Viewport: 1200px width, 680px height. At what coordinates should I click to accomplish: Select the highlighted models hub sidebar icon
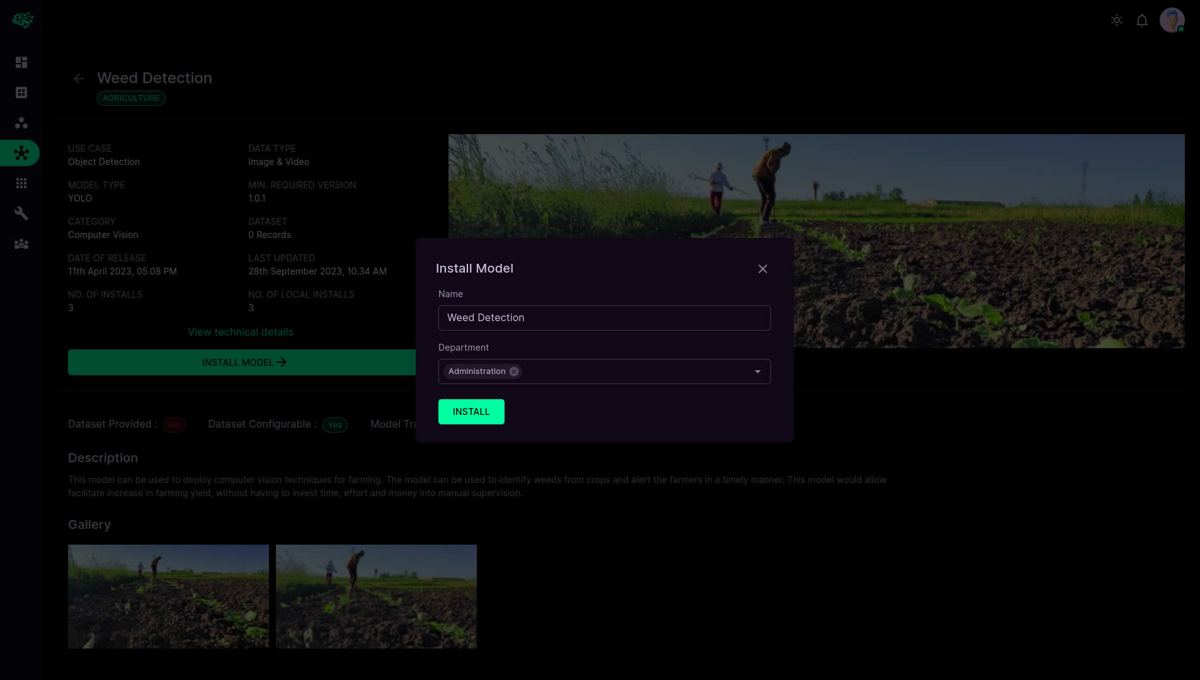click(x=21, y=153)
